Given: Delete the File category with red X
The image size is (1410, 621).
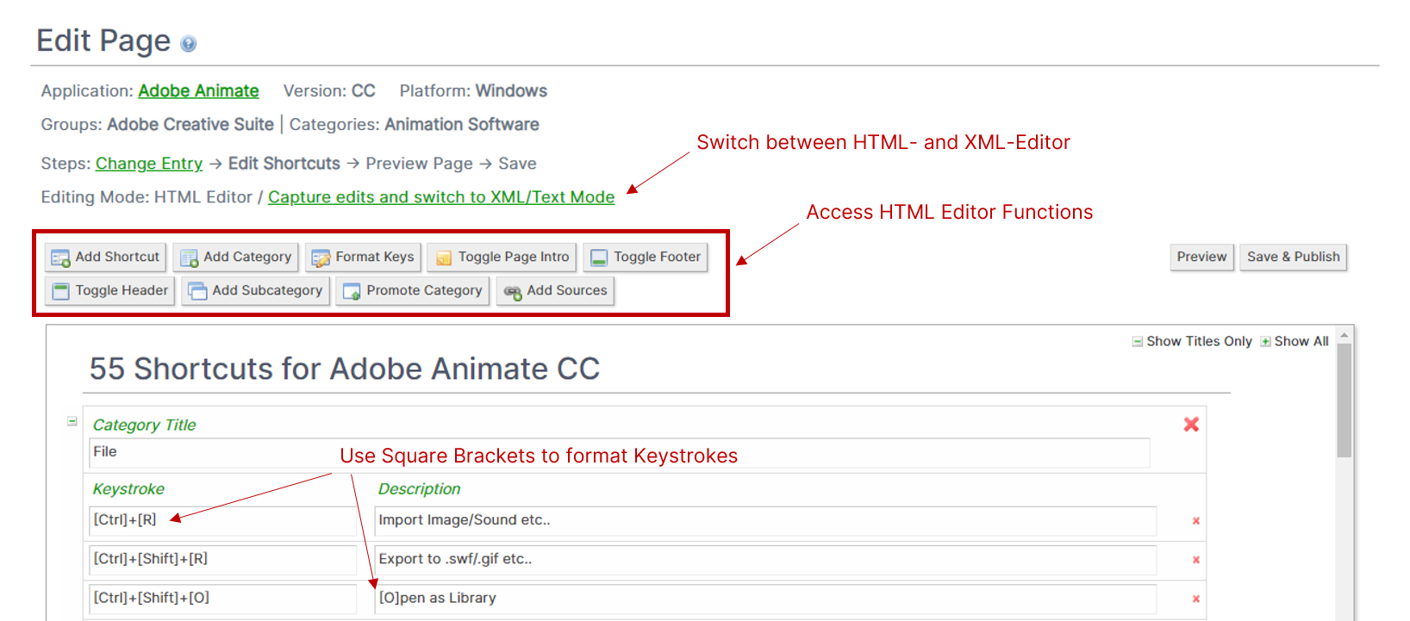Looking at the screenshot, I should click(1191, 424).
